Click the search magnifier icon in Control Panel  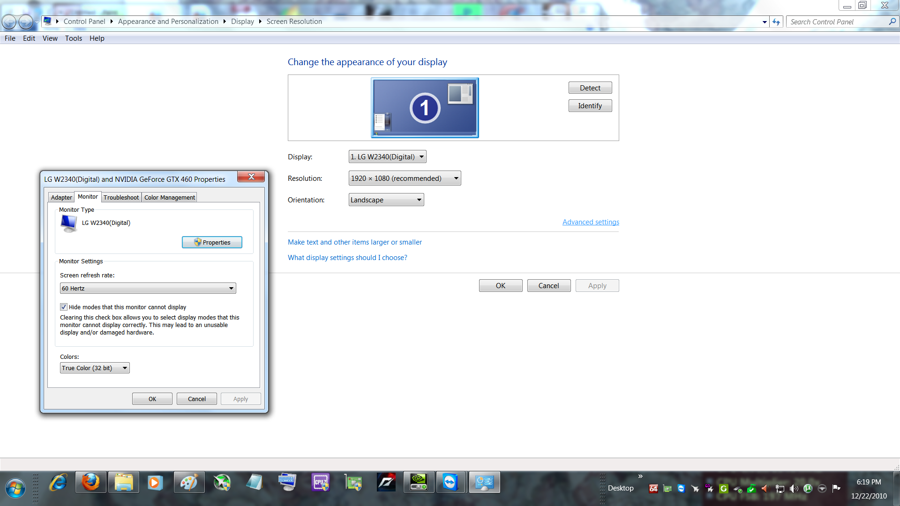coord(892,22)
